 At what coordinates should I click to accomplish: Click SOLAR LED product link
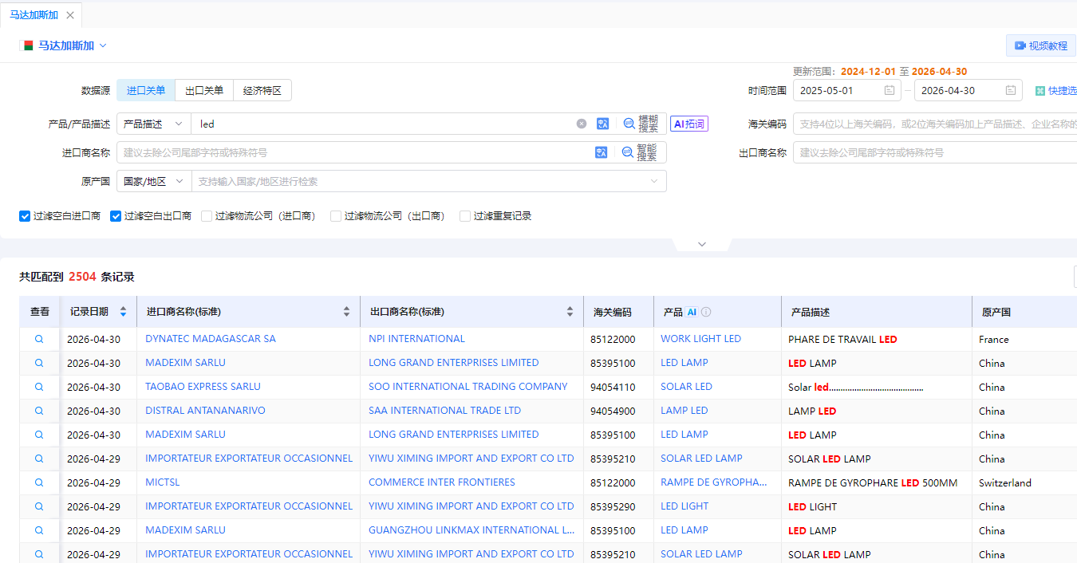pyautogui.click(x=686, y=387)
